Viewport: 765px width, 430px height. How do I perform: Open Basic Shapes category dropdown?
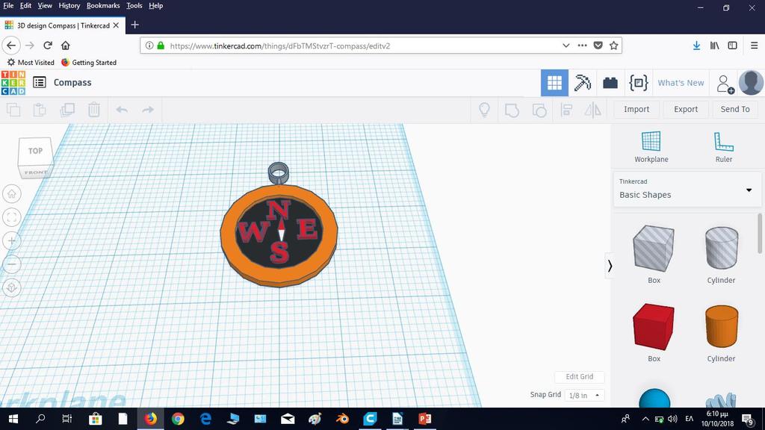click(686, 189)
